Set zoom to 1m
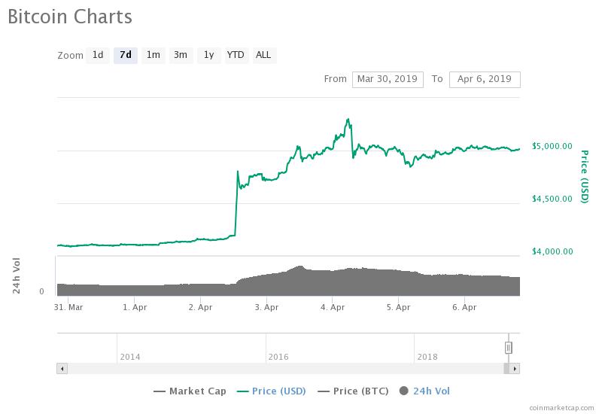 (x=154, y=55)
